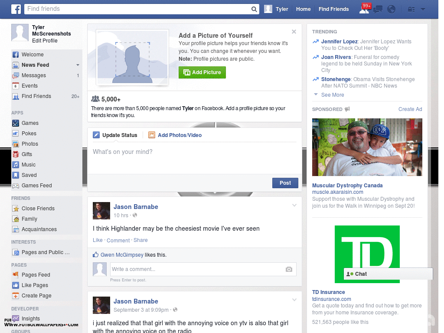Open the account menu arrow in top bar
The image size is (444, 333).
point(423,10)
